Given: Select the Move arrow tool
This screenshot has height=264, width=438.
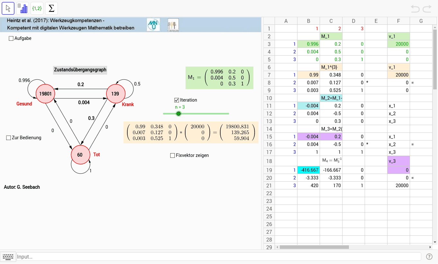Looking at the screenshot, I should (8, 8).
